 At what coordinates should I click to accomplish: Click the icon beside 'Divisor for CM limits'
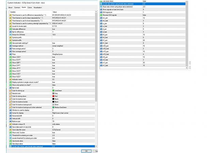tap(11, 35)
